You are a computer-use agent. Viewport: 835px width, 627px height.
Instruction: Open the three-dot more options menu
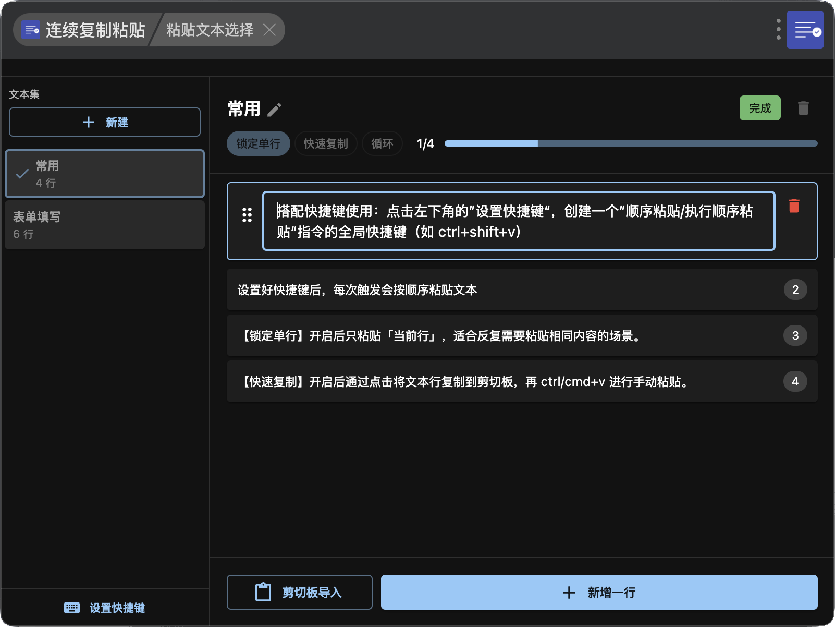point(778,30)
